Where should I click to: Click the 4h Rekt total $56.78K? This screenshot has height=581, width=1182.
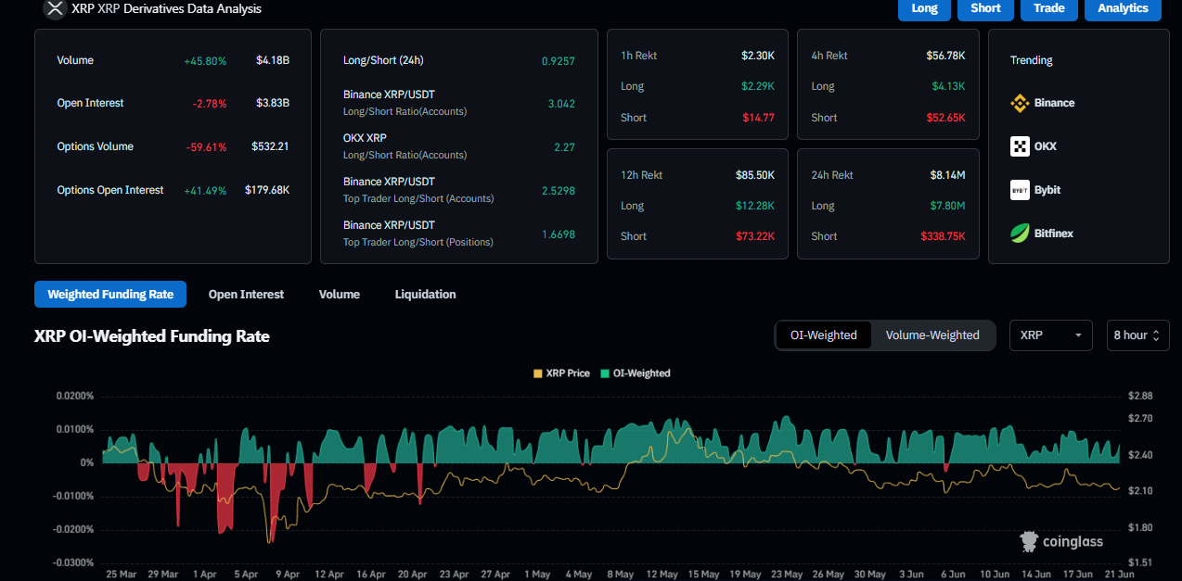[945, 56]
